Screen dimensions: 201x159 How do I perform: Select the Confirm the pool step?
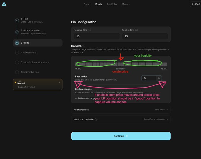click(30, 72)
